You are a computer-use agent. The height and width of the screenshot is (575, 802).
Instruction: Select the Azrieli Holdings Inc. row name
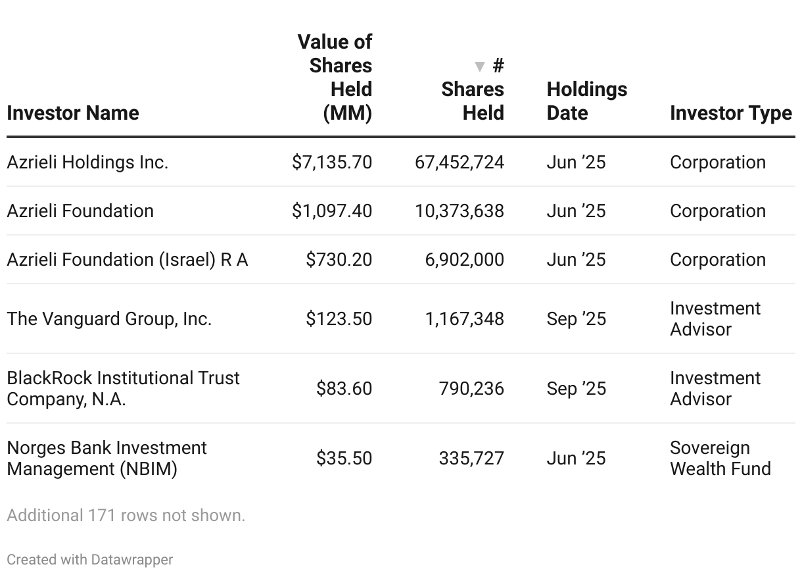tap(87, 162)
